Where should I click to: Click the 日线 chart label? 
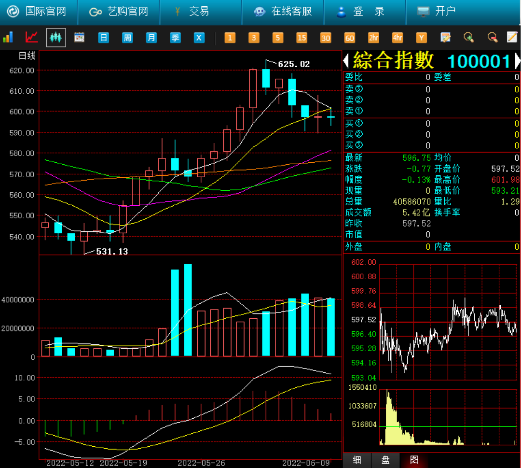tap(27, 56)
